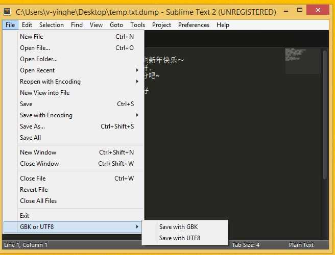The image size is (335, 255).
Task: Select Save with UTF8 option
Action: pos(185,238)
